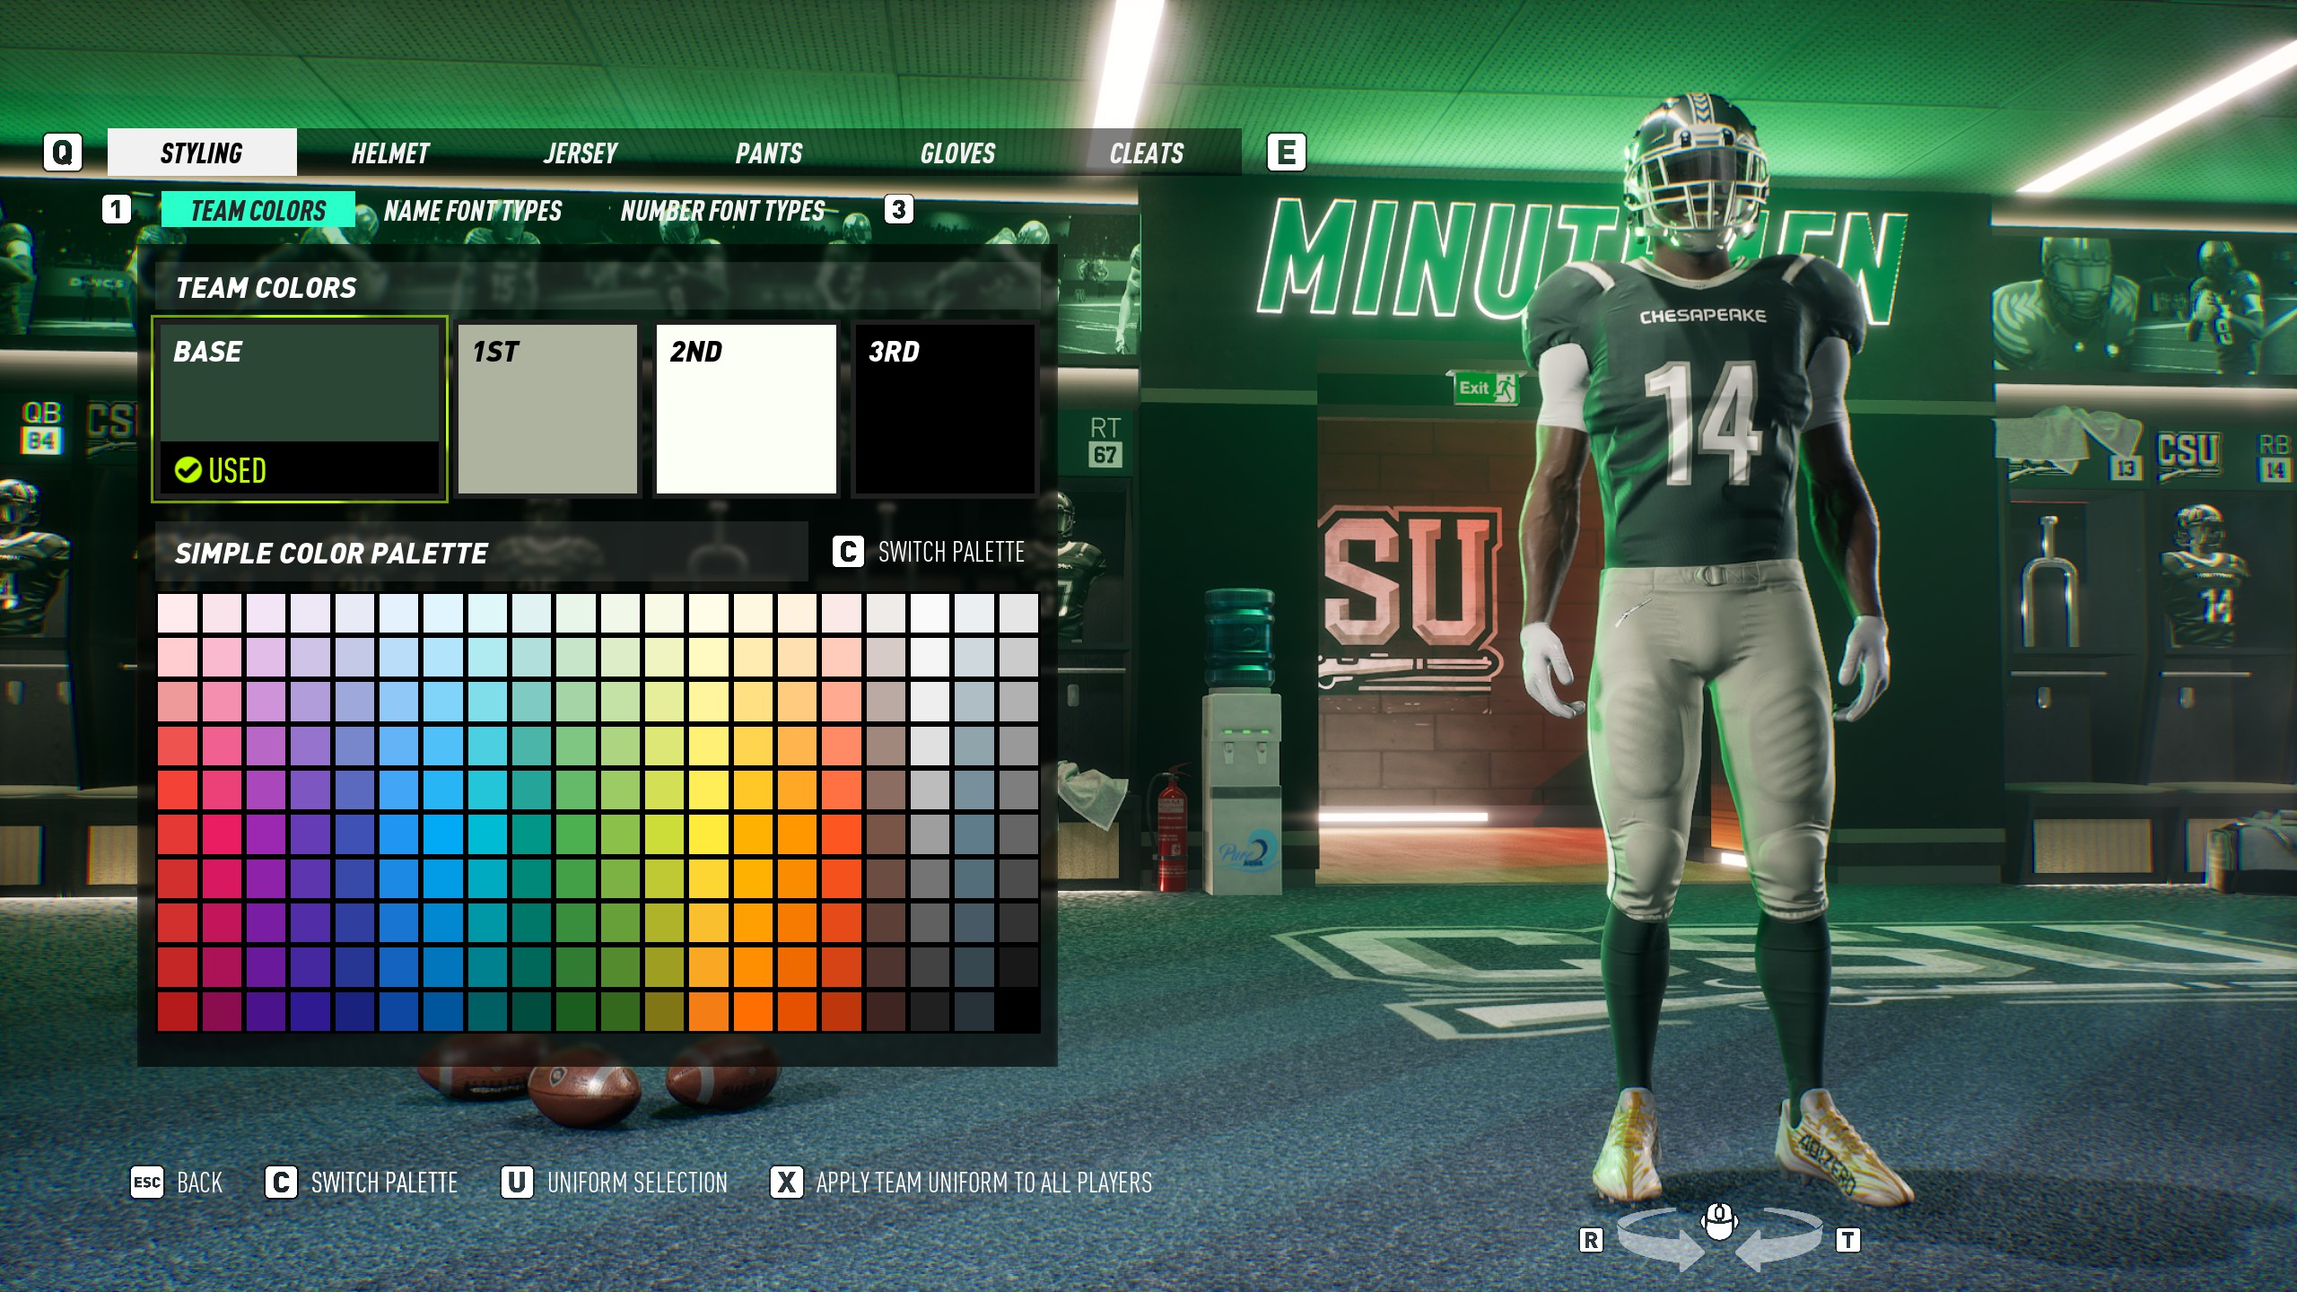Click the 3 key icon beside Number Font Types
This screenshot has width=2297, height=1292.
click(x=898, y=210)
